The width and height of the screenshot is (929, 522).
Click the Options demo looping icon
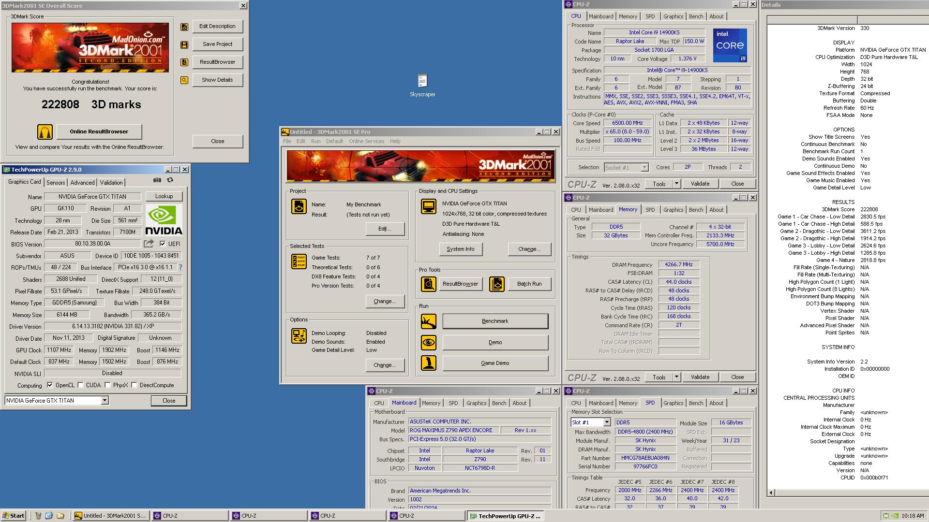(299, 335)
